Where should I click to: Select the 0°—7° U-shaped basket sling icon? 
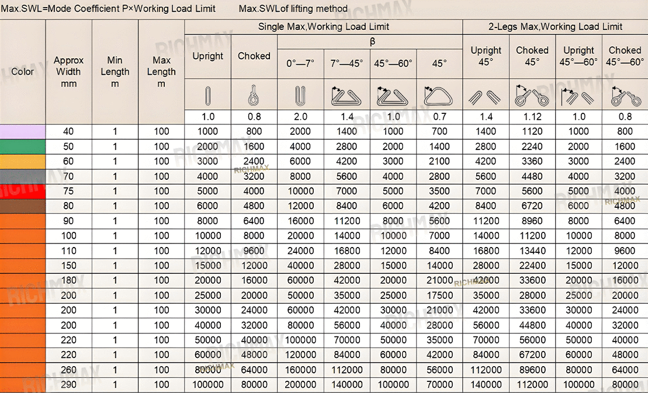point(300,95)
